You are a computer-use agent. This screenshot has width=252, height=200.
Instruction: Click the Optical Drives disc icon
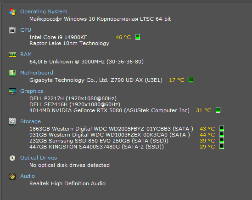point(12,158)
